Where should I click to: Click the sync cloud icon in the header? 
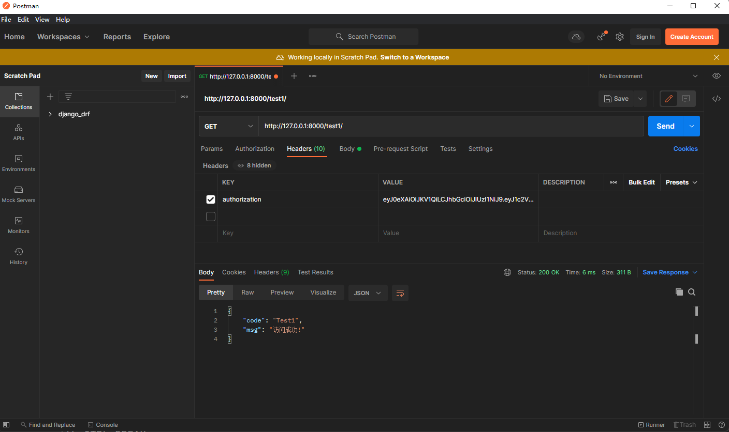click(576, 37)
